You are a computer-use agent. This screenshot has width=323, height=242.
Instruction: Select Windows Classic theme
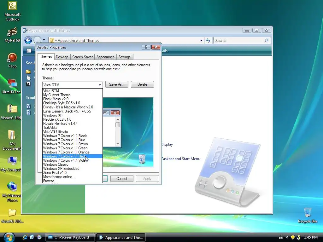[x=73, y=164]
